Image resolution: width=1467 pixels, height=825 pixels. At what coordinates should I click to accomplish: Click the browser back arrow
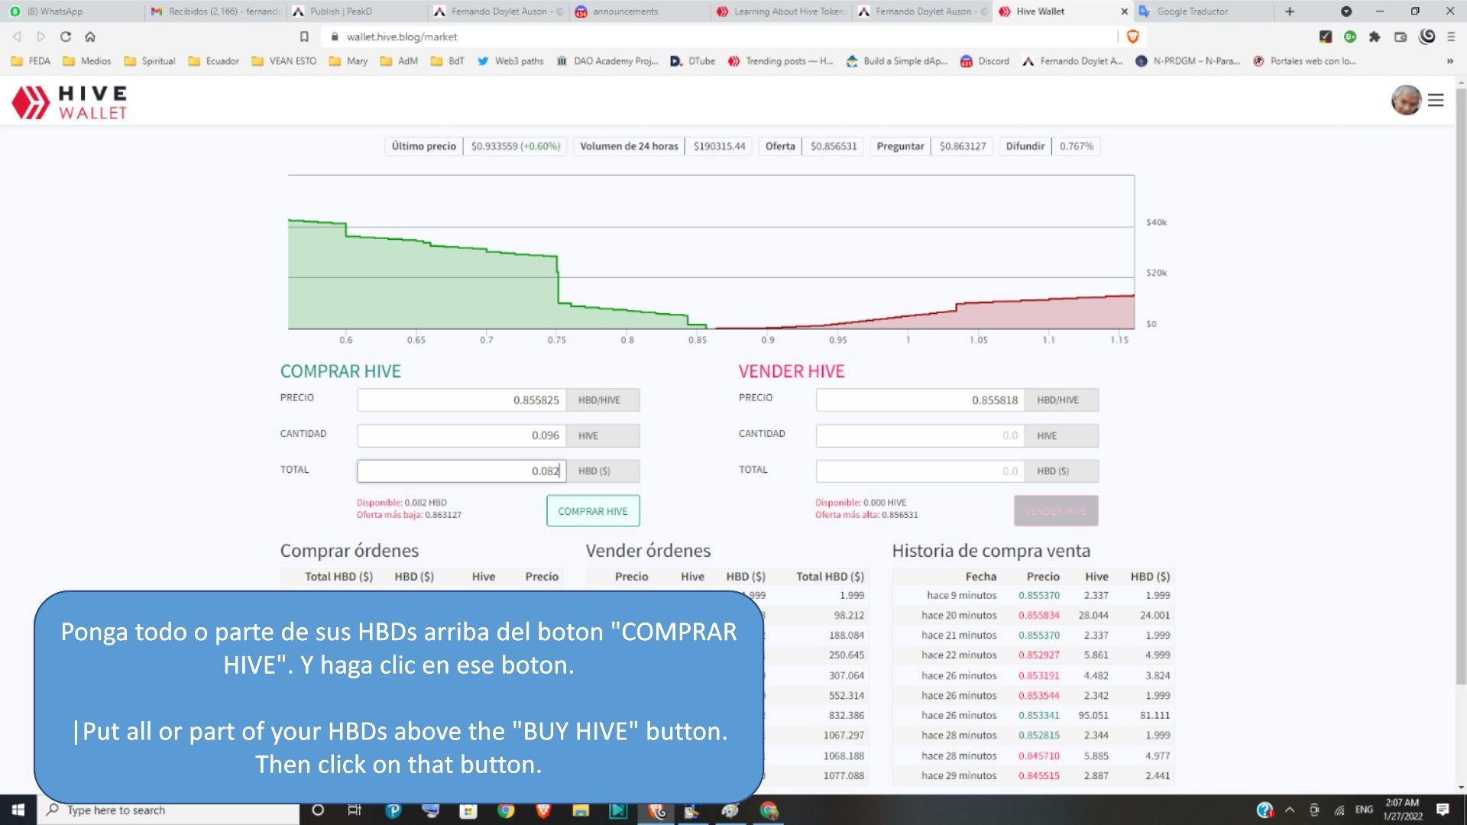click(x=17, y=37)
